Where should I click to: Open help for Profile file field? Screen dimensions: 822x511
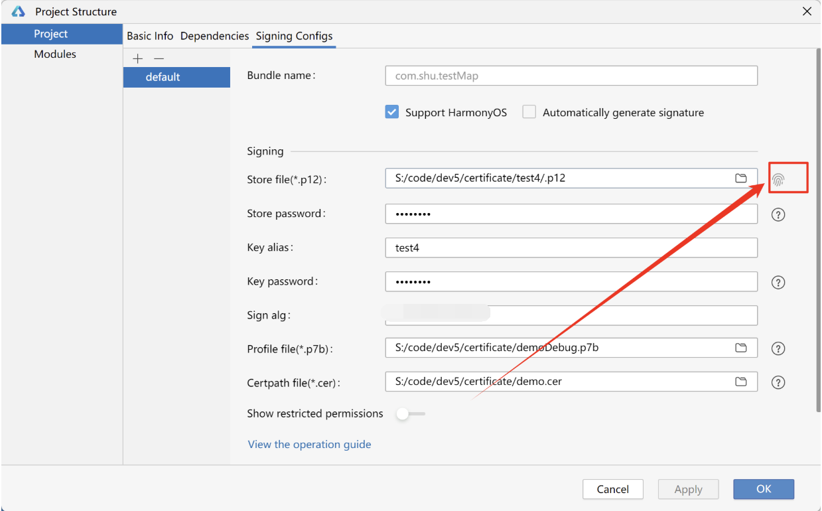pos(778,348)
